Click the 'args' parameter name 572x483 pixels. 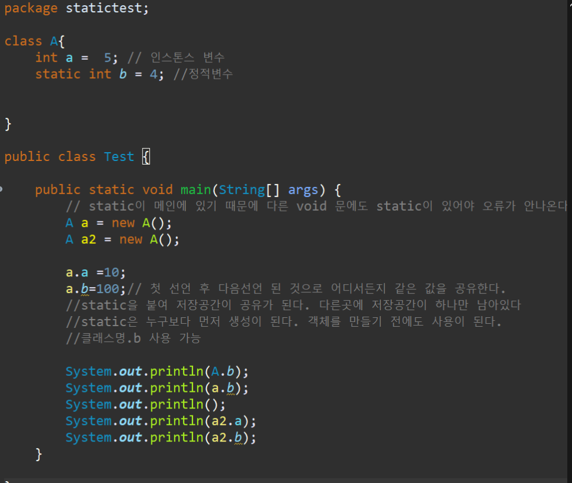click(303, 190)
